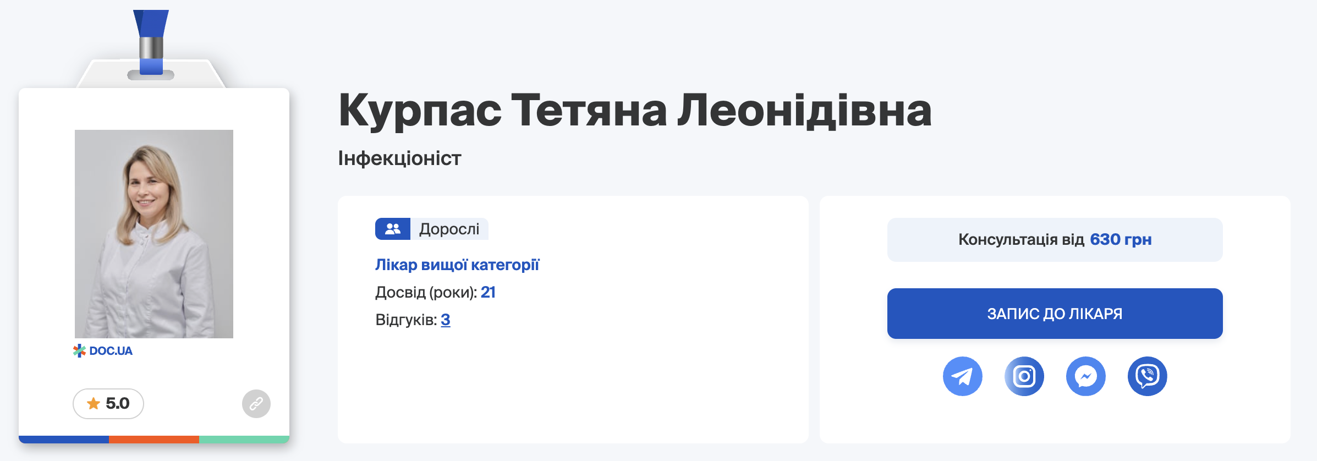Click the doctor's profile photo
Image resolution: width=1317 pixels, height=461 pixels.
coord(154,234)
